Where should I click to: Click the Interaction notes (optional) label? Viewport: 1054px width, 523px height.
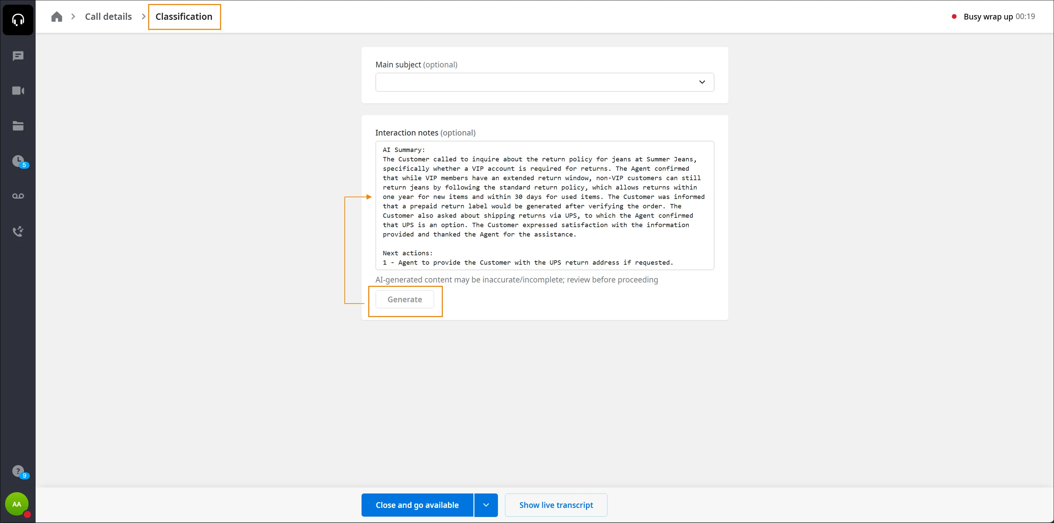click(425, 133)
